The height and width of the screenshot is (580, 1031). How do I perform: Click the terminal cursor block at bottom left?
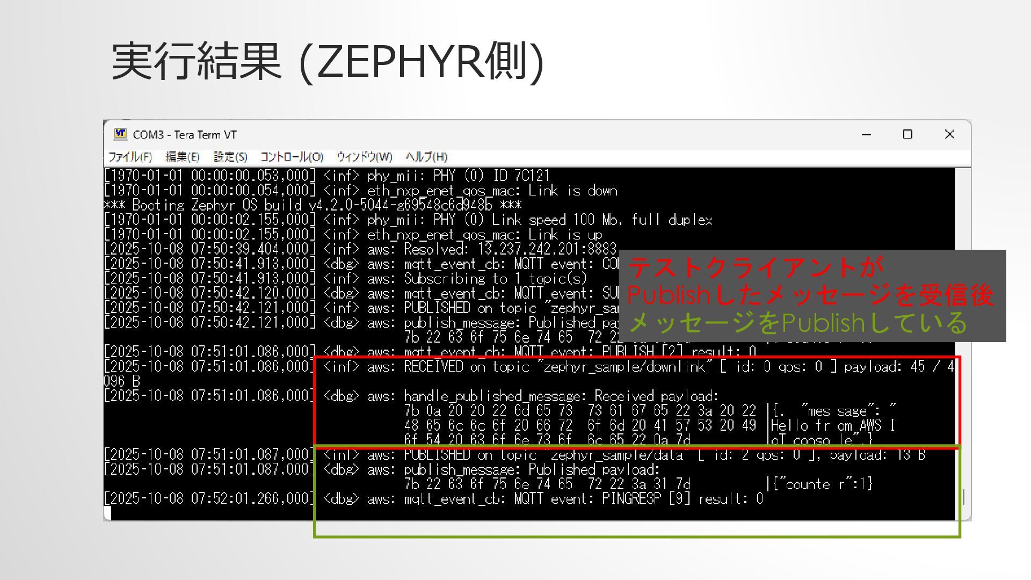[x=107, y=513]
